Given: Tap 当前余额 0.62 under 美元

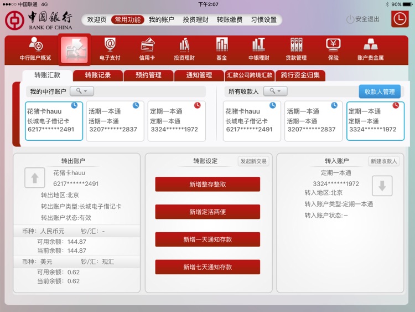Looking at the screenshot, I should tap(59, 281).
